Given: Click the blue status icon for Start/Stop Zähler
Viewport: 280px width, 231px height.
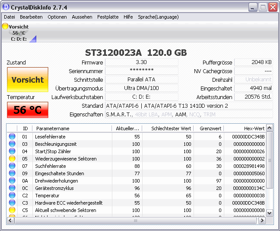Looking at the screenshot, I should click(x=12, y=151).
